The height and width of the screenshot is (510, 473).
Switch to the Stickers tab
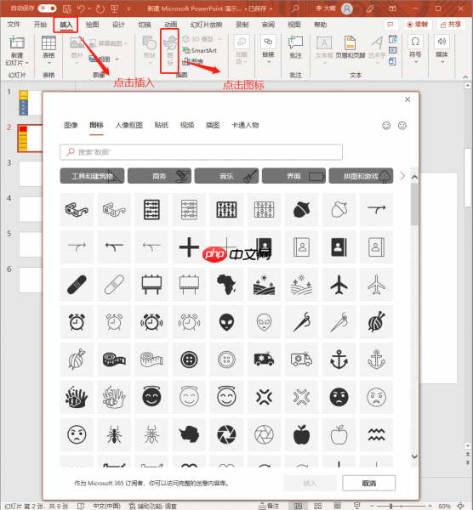pyautogui.click(x=161, y=125)
